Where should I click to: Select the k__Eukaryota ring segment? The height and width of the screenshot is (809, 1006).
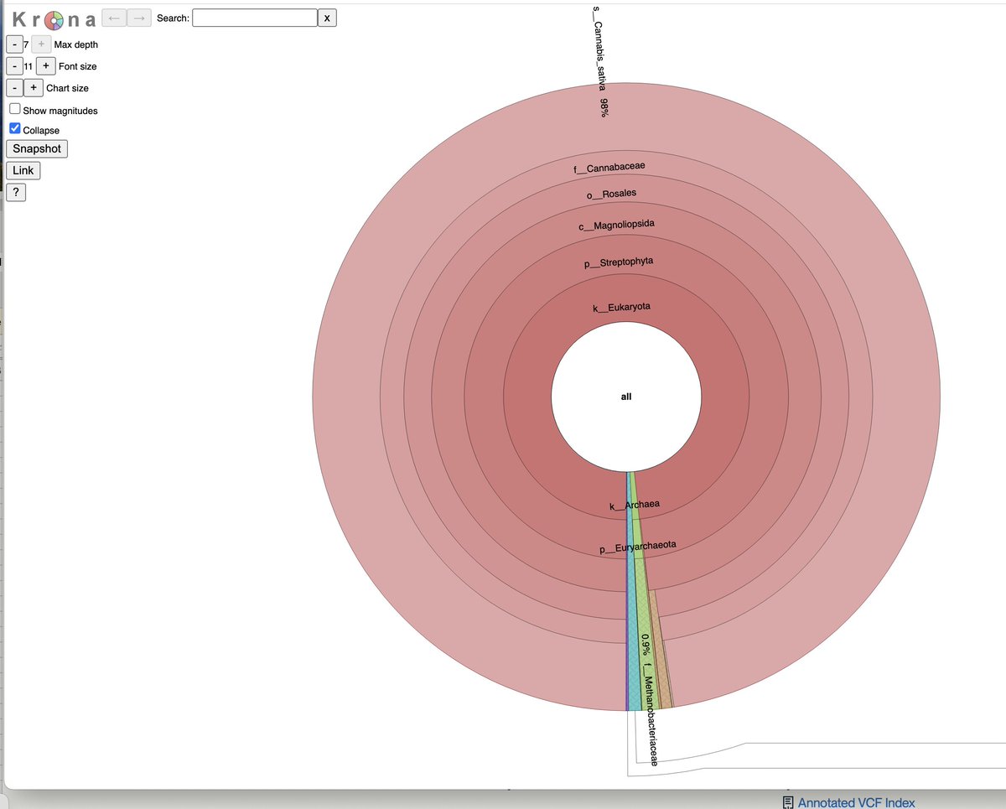[621, 308]
